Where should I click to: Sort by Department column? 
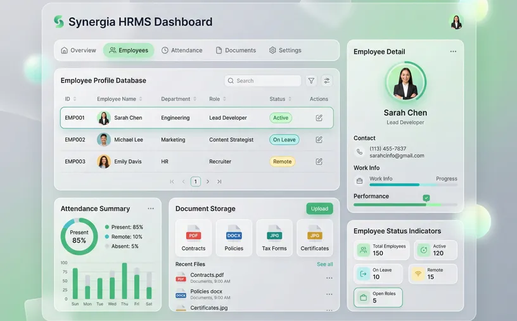tap(179, 99)
